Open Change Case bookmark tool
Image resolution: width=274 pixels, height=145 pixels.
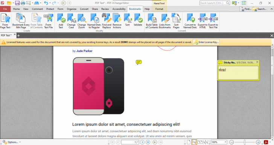pos(71,21)
